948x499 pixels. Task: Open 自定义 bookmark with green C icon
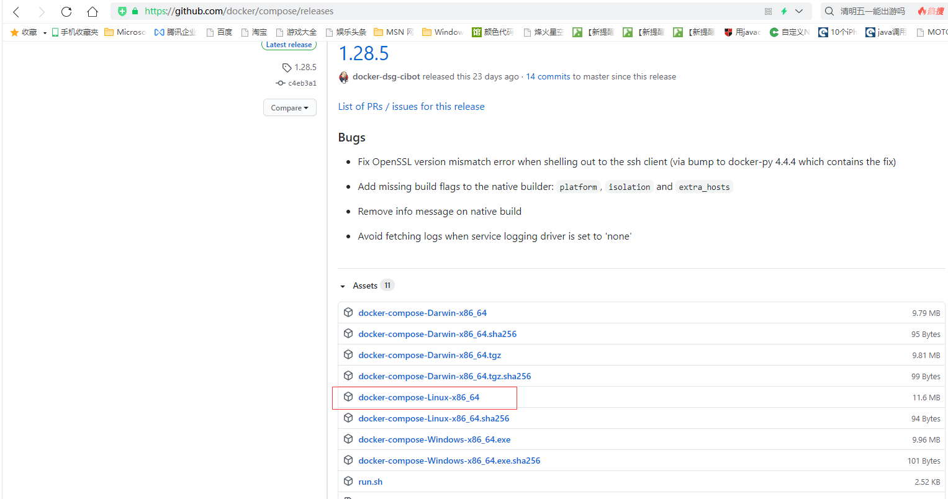coord(790,32)
